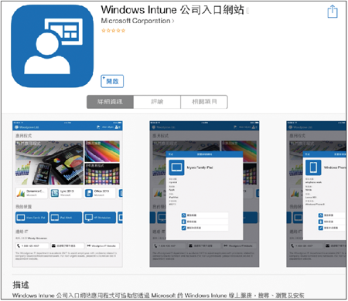Click the Windows Intune 公司入口網站 title
Screen dimensions: 348x301
coord(172,10)
